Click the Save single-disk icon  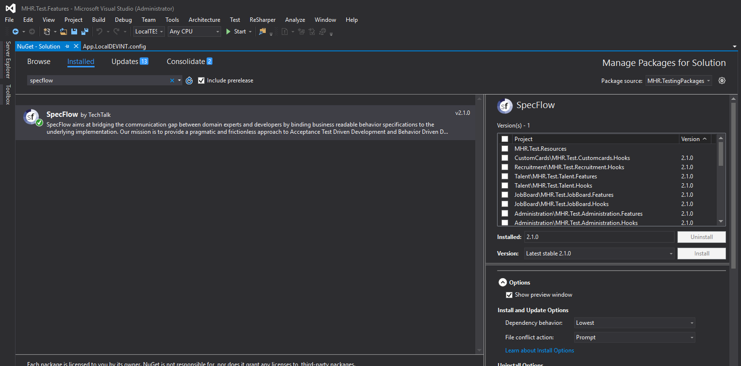[x=74, y=32]
